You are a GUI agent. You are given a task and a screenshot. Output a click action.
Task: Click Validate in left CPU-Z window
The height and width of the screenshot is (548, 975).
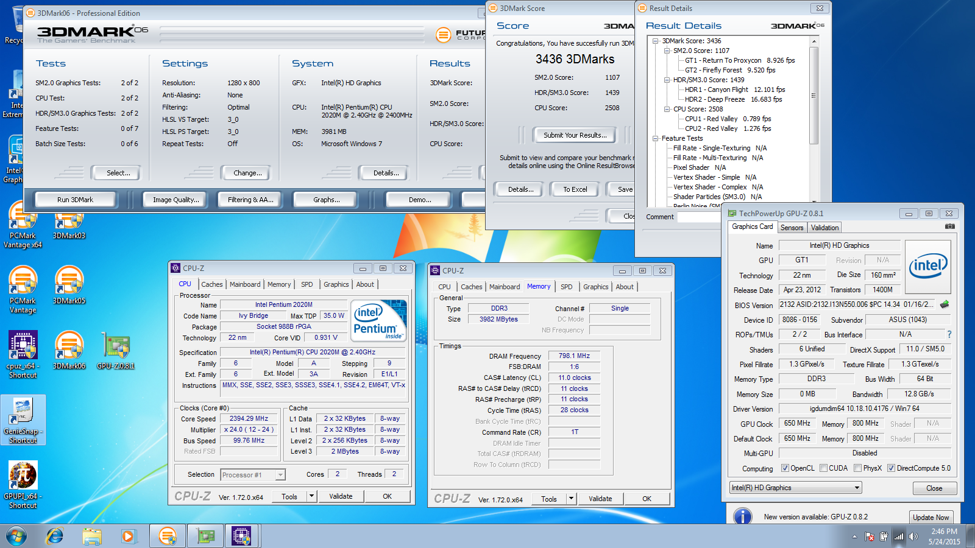pyautogui.click(x=341, y=496)
